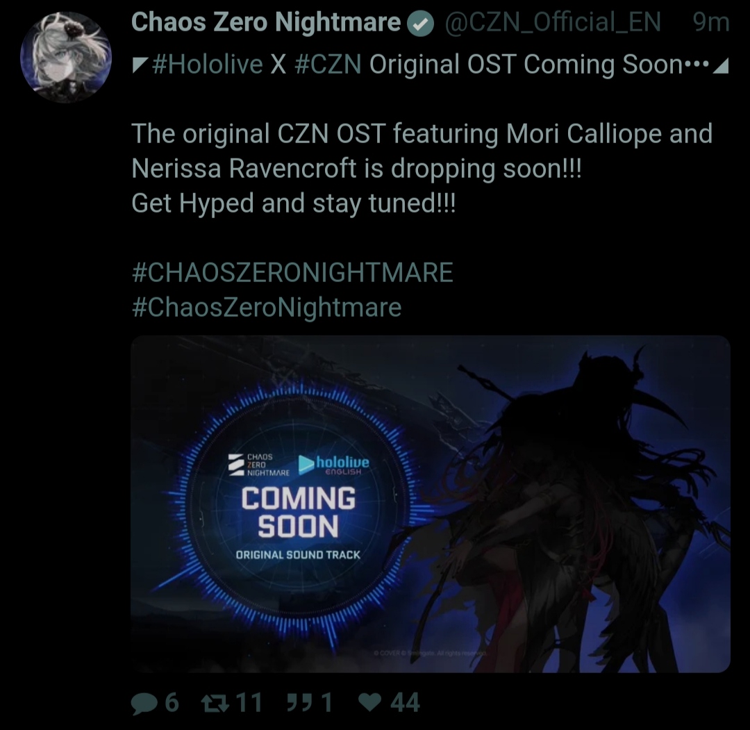Open the Chaos Zero Nightmare profile avatar
This screenshot has height=730, width=750.
pyautogui.click(x=66, y=58)
